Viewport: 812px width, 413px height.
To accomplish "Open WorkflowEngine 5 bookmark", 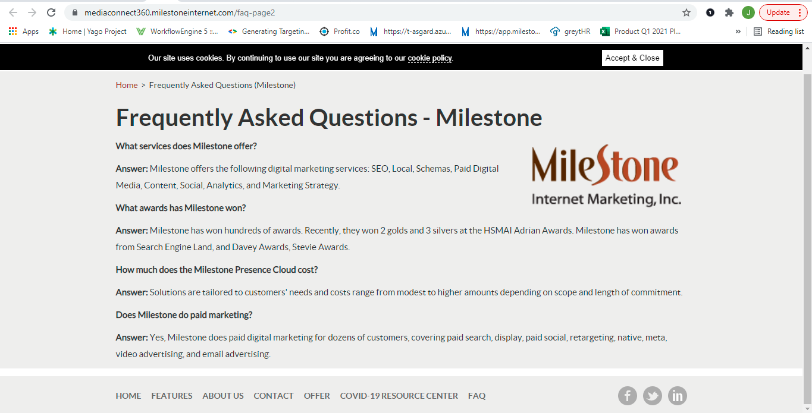I will (177, 31).
